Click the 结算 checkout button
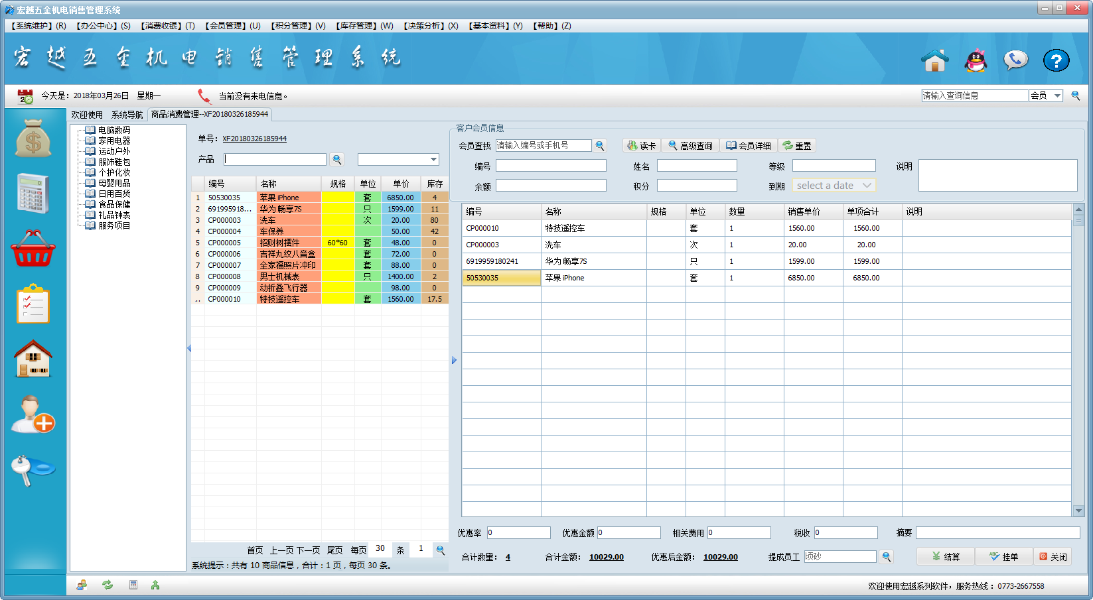The width and height of the screenshot is (1093, 600). pos(945,557)
